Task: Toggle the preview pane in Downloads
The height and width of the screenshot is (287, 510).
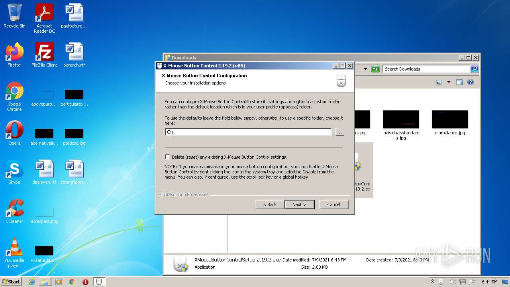Action: (x=459, y=82)
